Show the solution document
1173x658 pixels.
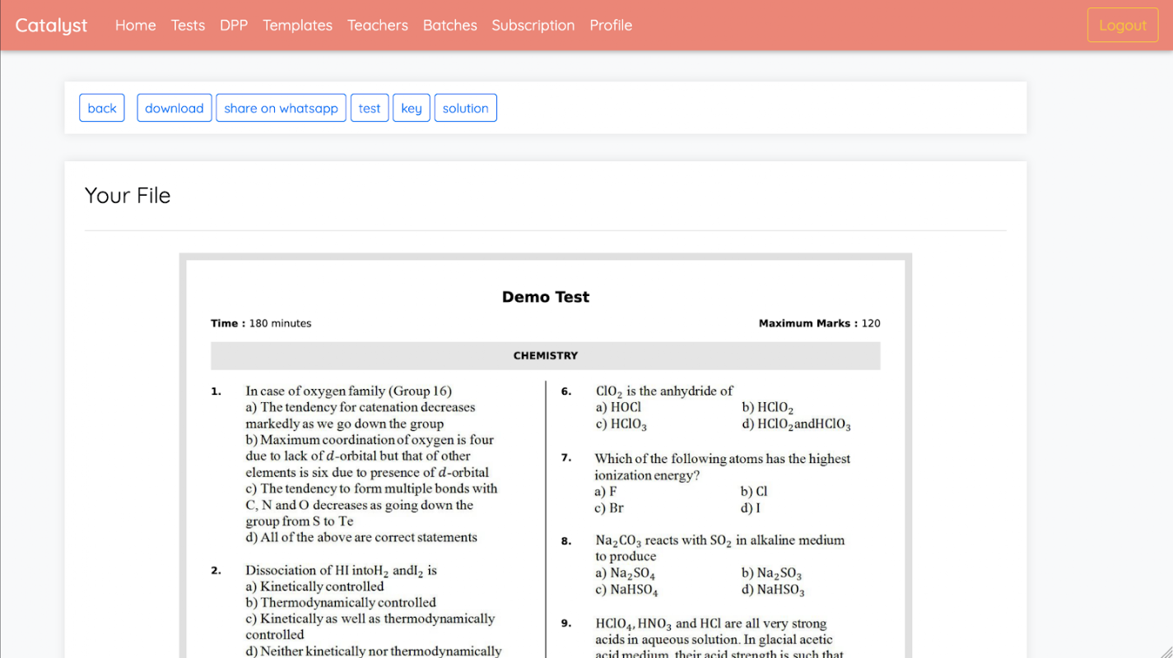click(465, 108)
